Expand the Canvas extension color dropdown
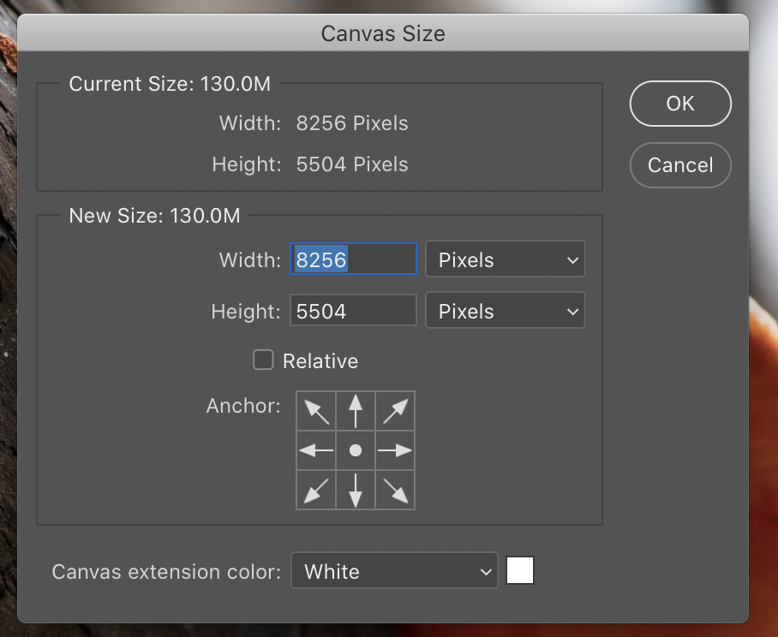This screenshot has width=778, height=637. (x=394, y=571)
